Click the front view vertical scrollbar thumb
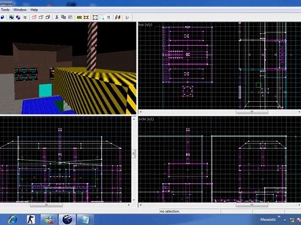The image size is (301, 225). (x=134, y=154)
